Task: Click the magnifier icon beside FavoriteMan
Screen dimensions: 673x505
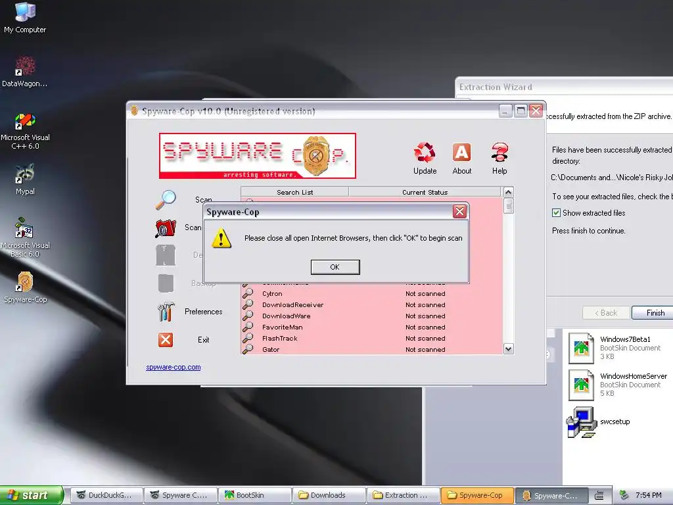Action: (x=248, y=327)
